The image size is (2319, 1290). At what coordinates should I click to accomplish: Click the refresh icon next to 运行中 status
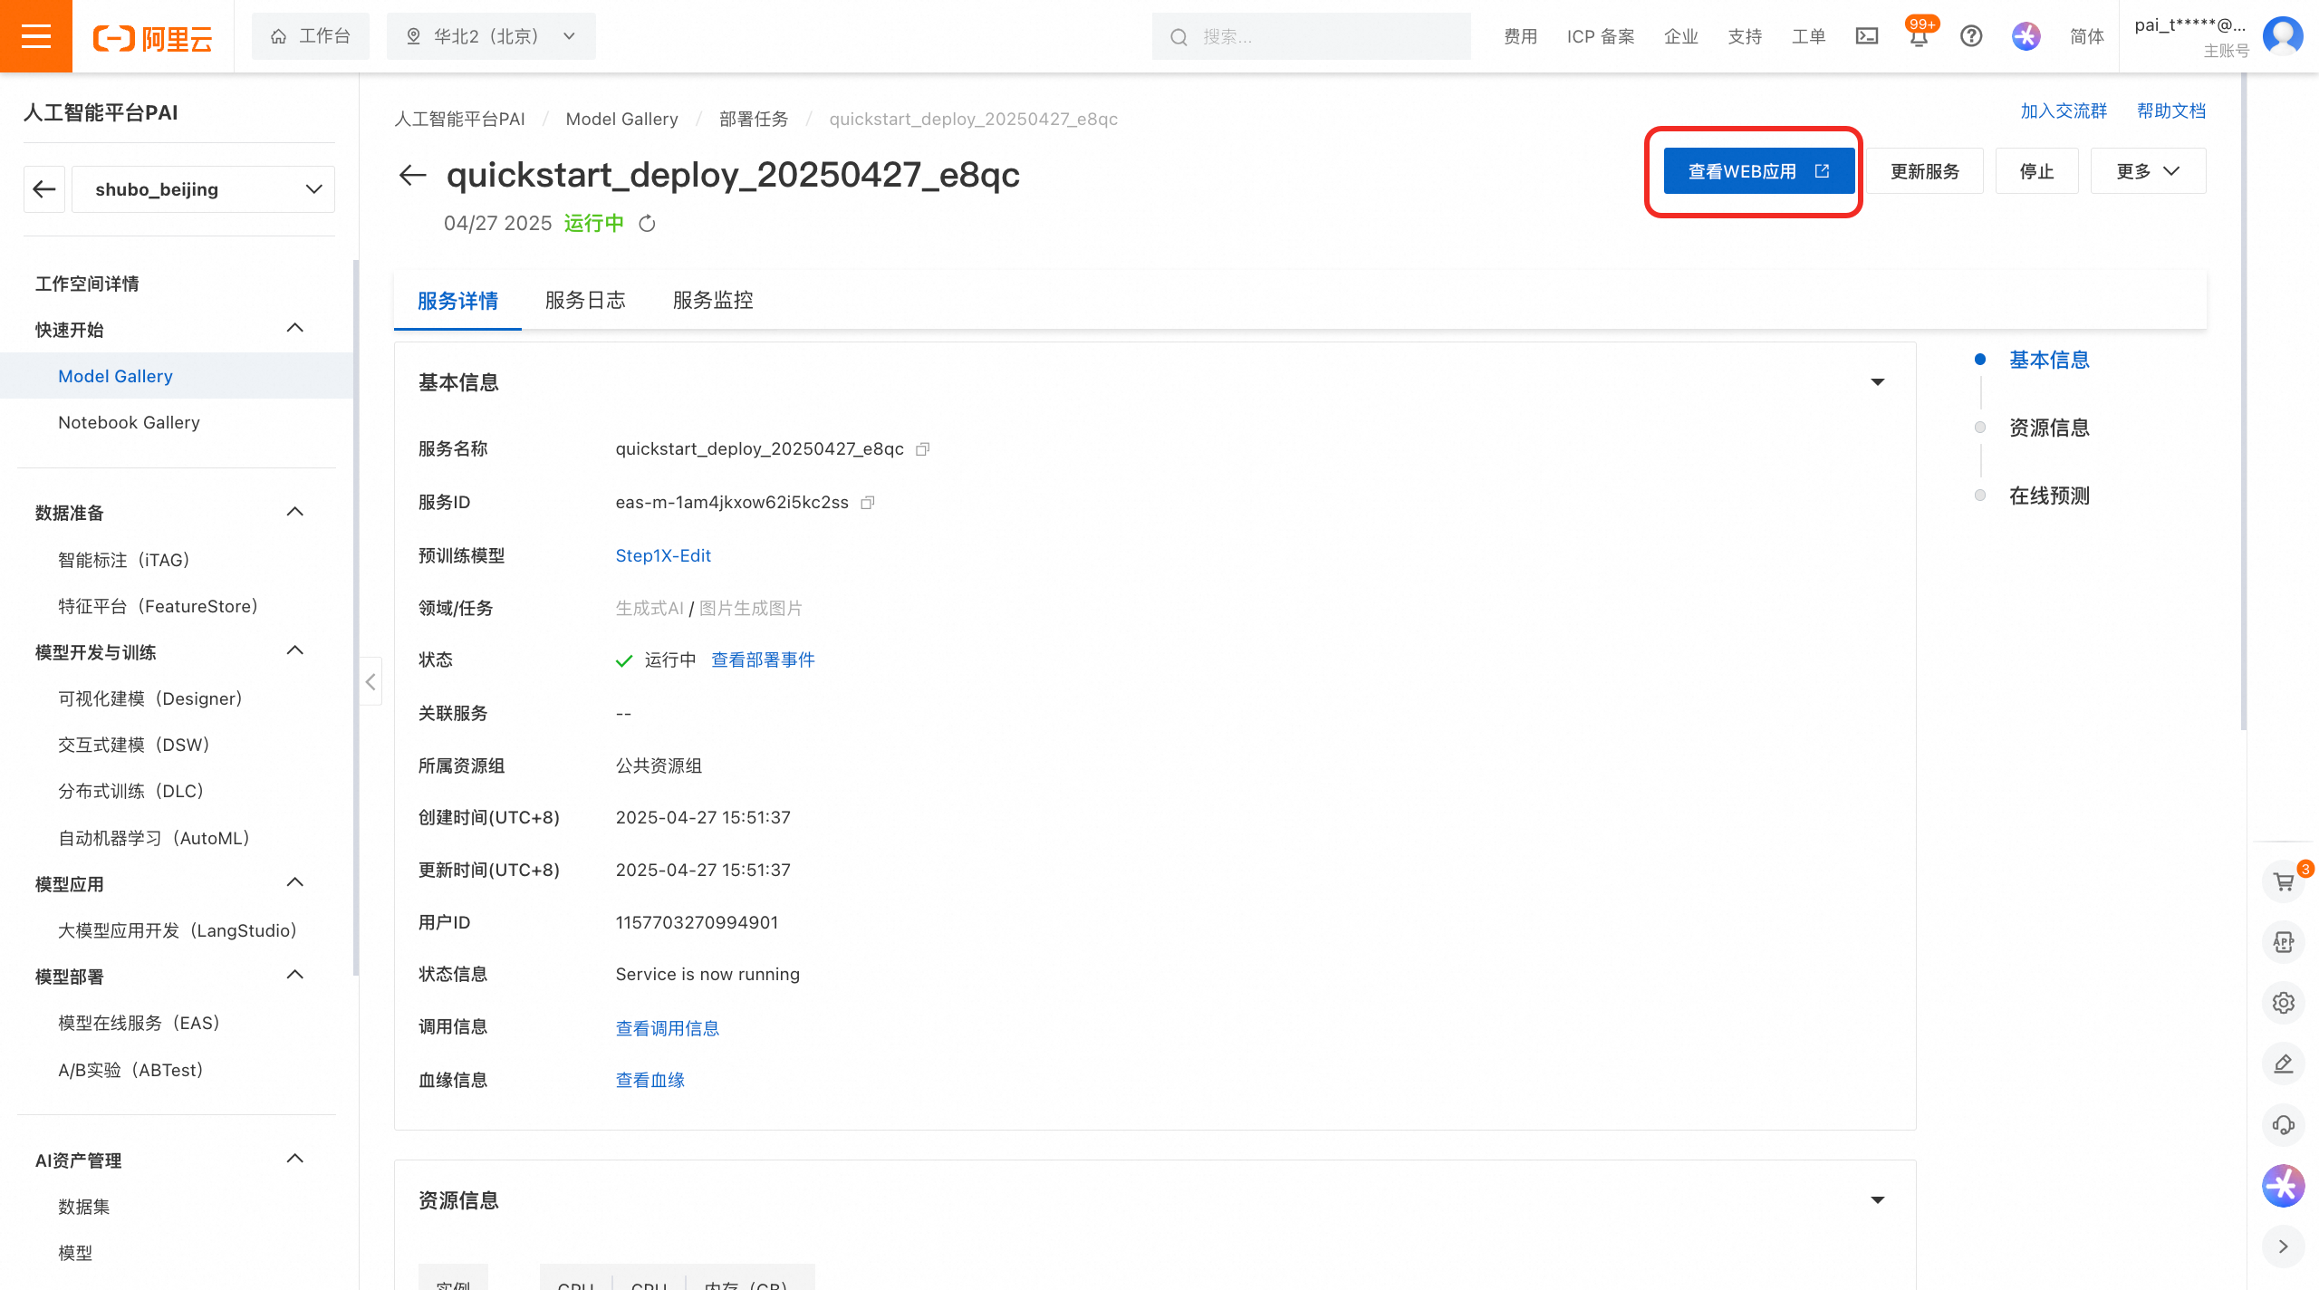647,224
